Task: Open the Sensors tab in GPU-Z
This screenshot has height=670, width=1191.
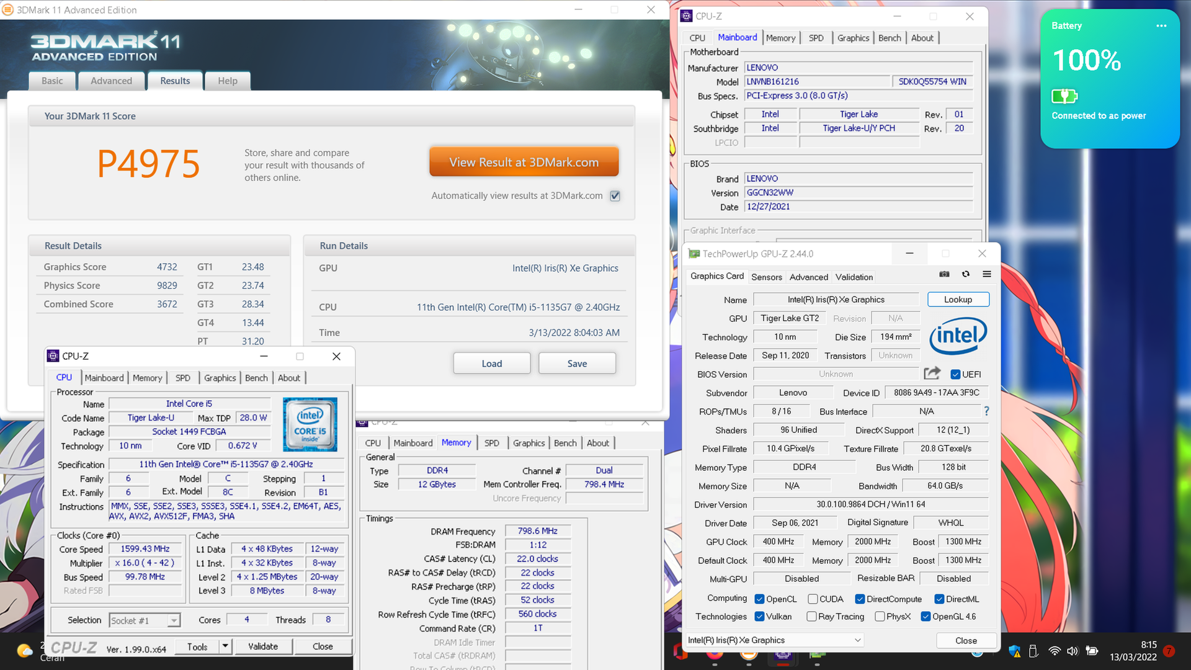Action: point(767,277)
